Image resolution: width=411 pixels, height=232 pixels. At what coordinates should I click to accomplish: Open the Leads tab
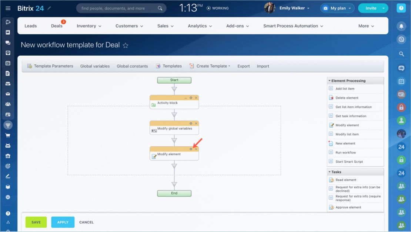pyautogui.click(x=31, y=26)
